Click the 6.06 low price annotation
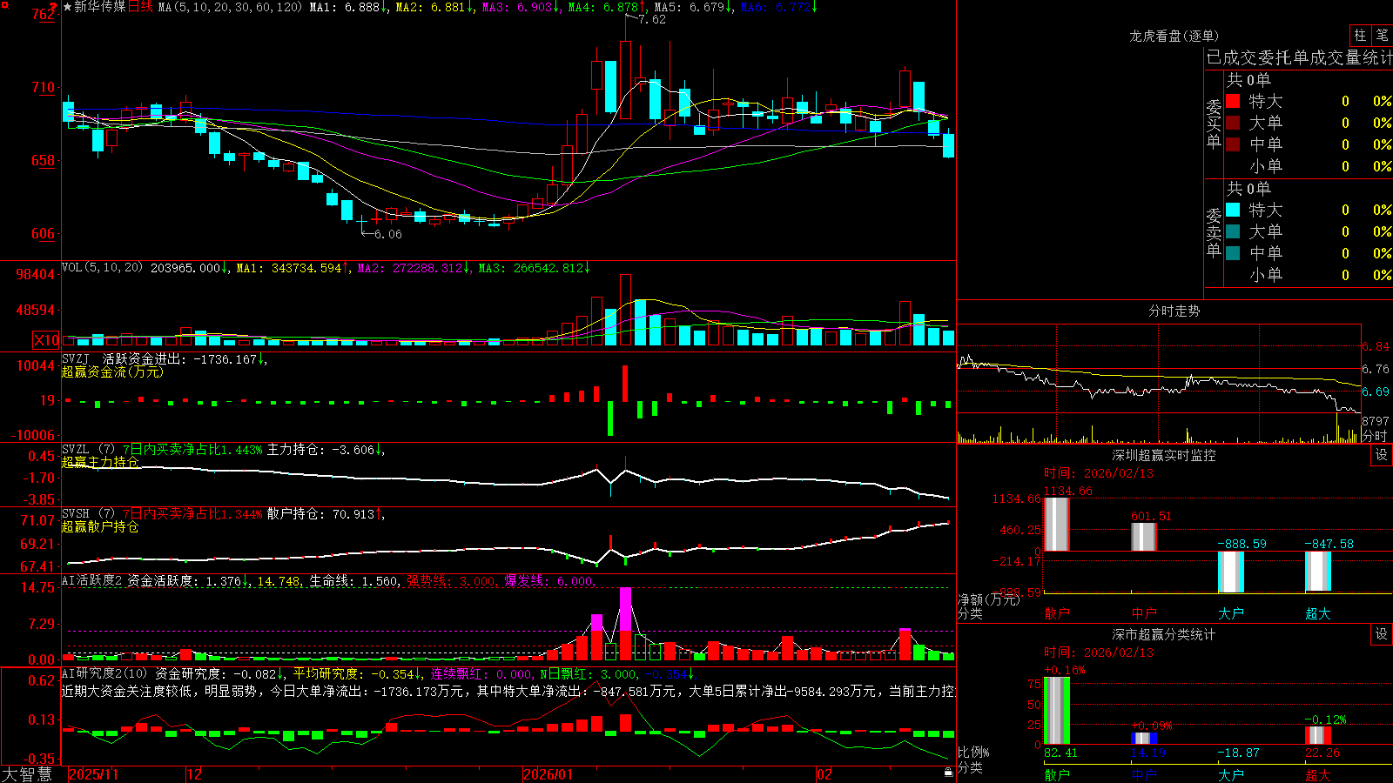This screenshot has width=1393, height=783. [x=387, y=234]
